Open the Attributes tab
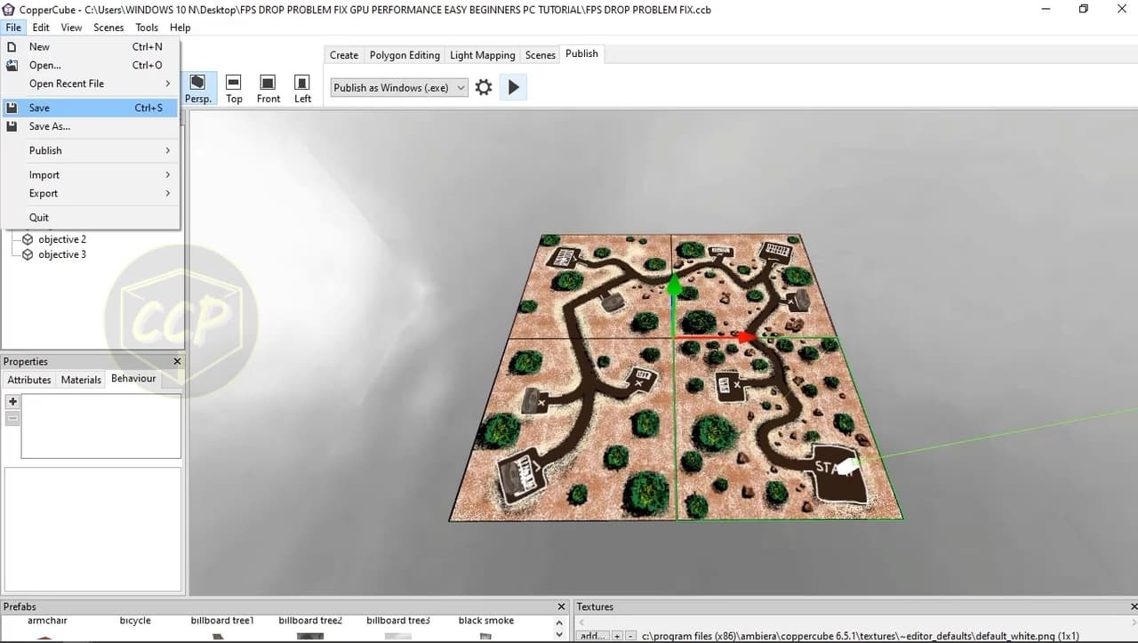Screen dimensions: 1138x643 (x=29, y=380)
